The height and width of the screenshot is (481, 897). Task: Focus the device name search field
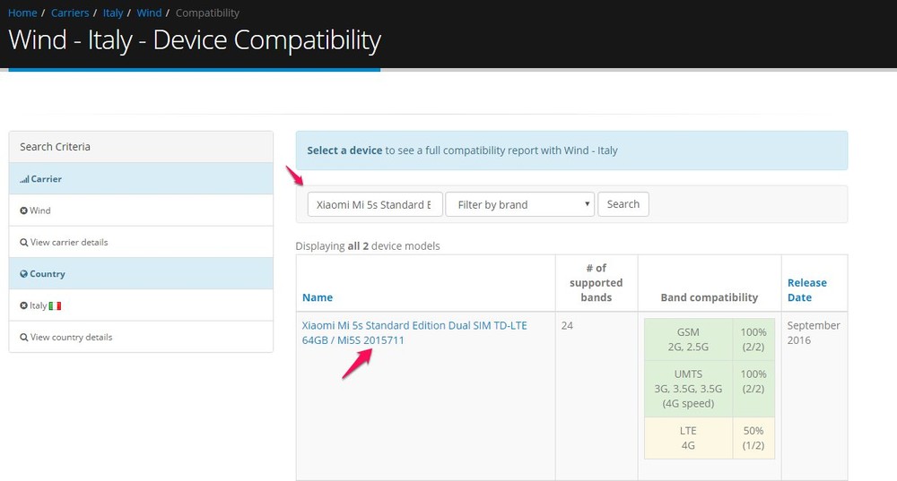click(x=375, y=204)
